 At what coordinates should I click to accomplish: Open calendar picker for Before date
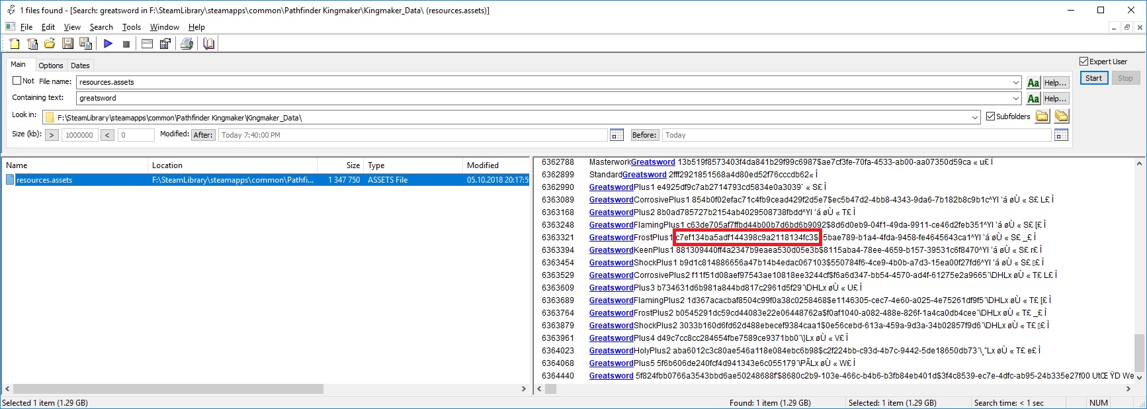[1061, 135]
